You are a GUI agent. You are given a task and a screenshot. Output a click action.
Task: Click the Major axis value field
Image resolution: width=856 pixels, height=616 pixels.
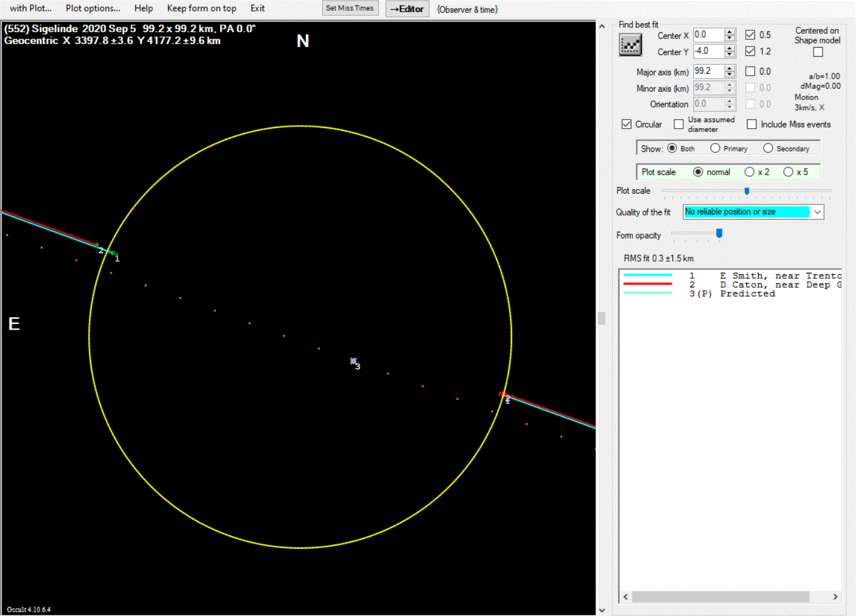(709, 71)
